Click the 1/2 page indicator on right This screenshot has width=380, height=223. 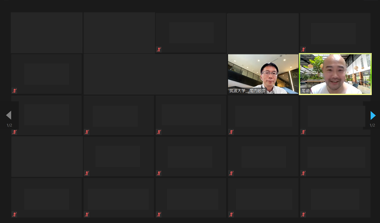372,125
